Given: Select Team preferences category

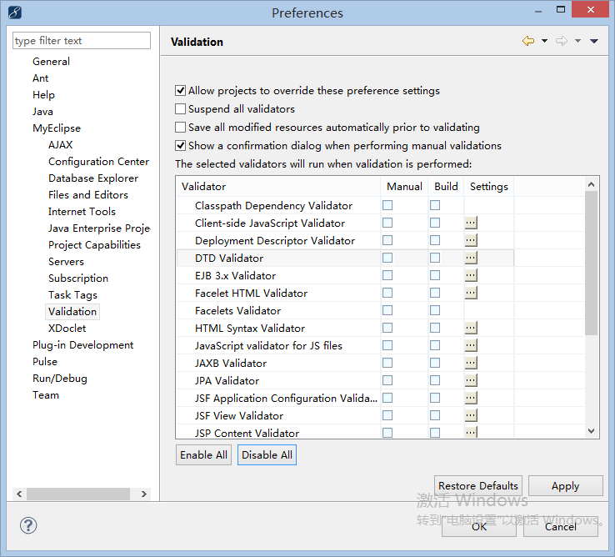Looking at the screenshot, I should [x=46, y=395].
